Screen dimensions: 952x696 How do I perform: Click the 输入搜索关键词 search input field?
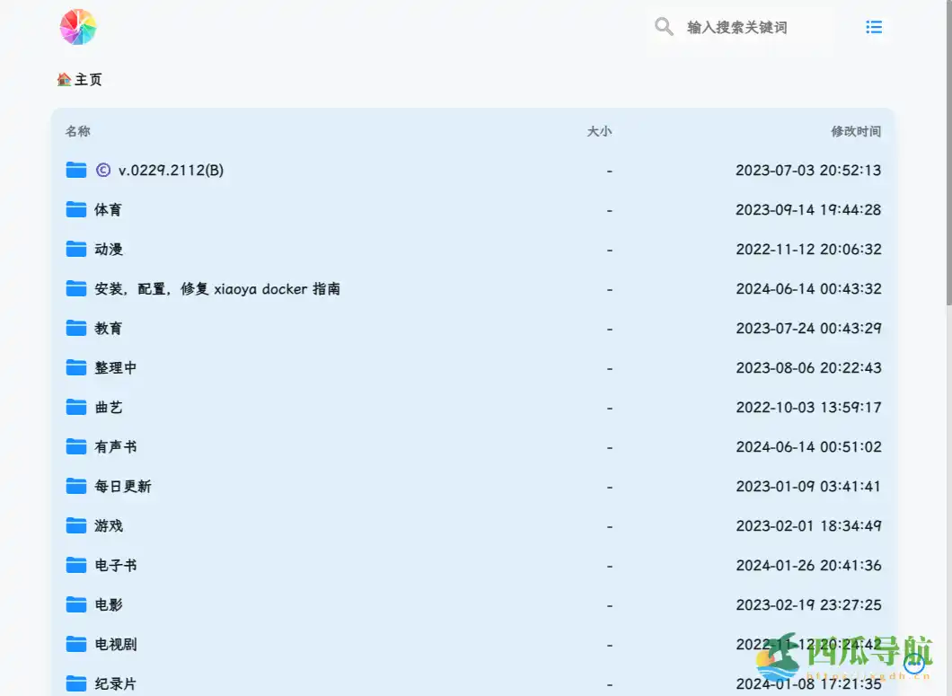(x=736, y=27)
